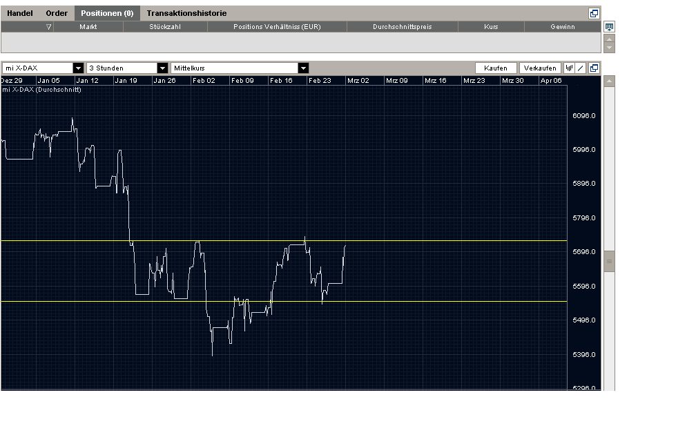Detach the positions panel window
This screenshot has width=696, height=435.
594,12
